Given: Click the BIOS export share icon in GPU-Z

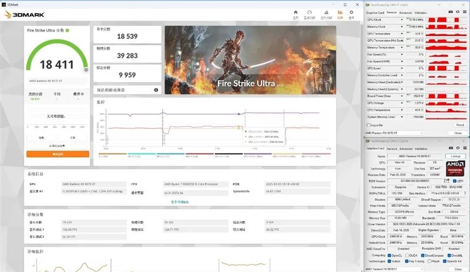Looking at the screenshot, I should pyautogui.click(x=446, y=181).
